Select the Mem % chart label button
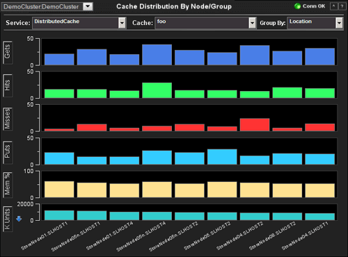The height and width of the screenshot is (257, 348). point(8,185)
